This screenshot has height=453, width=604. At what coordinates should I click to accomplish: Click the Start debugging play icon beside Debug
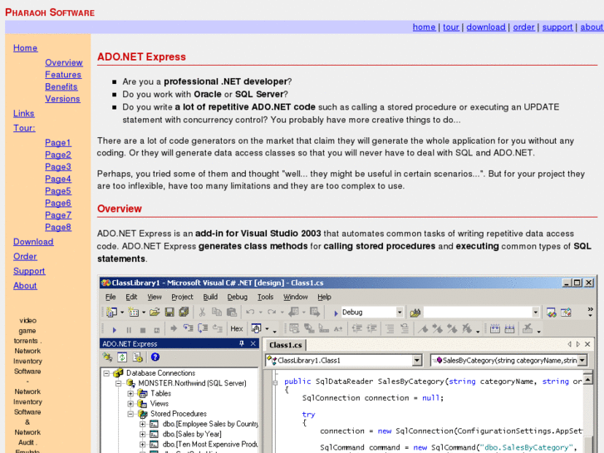point(336,313)
